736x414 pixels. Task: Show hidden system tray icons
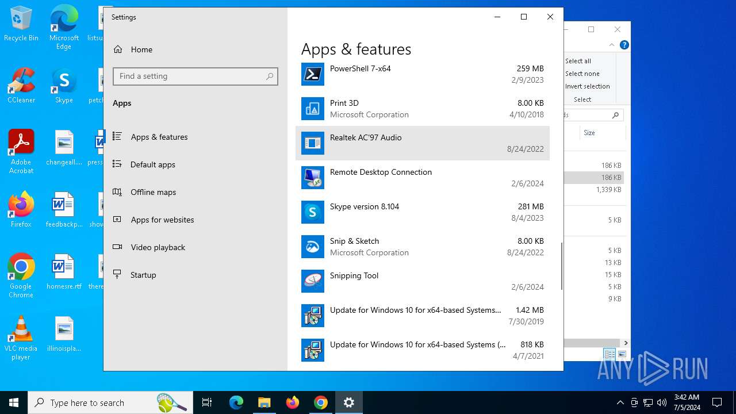(620, 402)
